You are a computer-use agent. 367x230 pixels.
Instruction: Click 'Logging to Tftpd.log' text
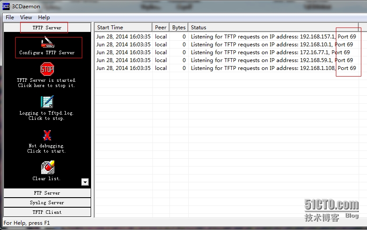[x=46, y=115]
